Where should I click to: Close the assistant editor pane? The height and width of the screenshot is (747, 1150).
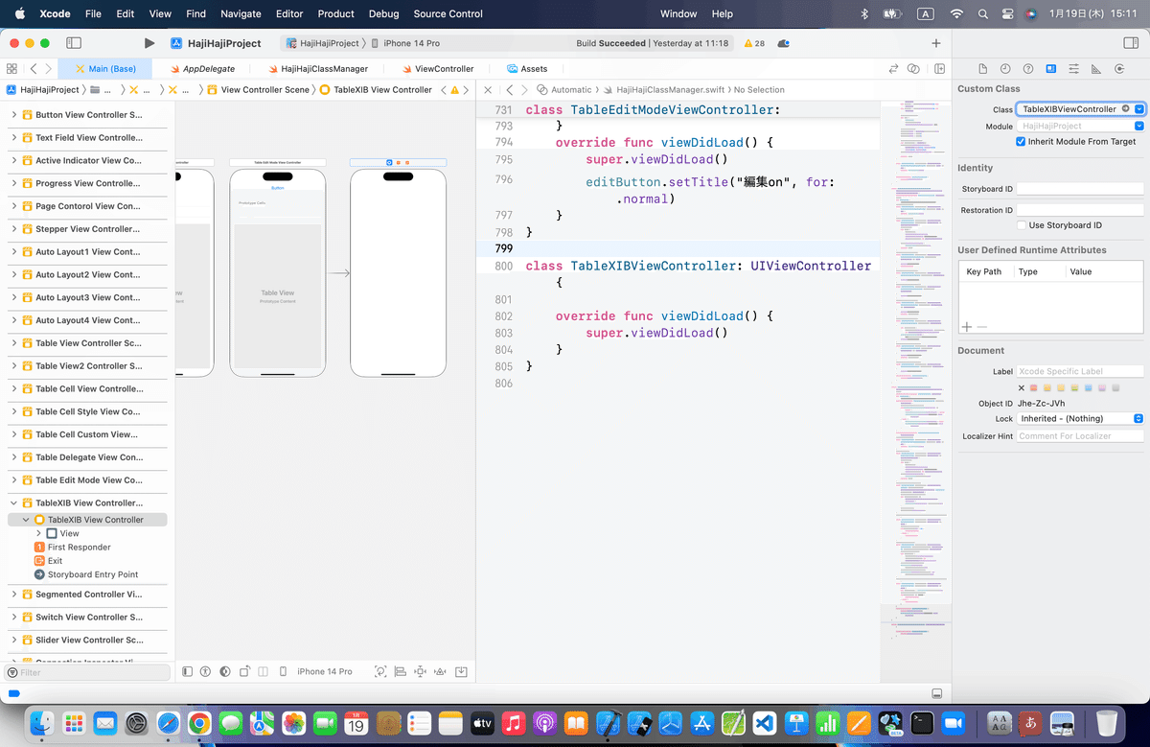tap(487, 89)
